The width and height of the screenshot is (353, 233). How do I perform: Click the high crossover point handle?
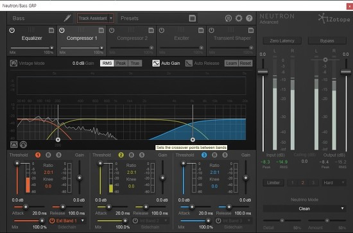pos(193,139)
